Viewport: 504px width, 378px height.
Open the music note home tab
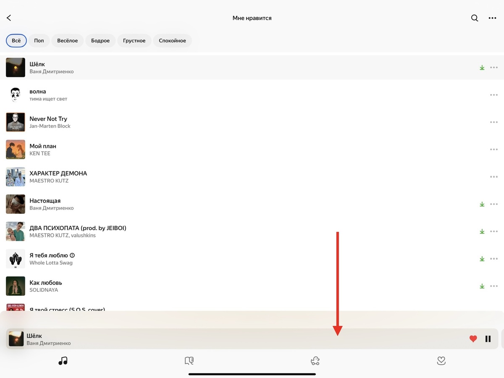coord(63,360)
